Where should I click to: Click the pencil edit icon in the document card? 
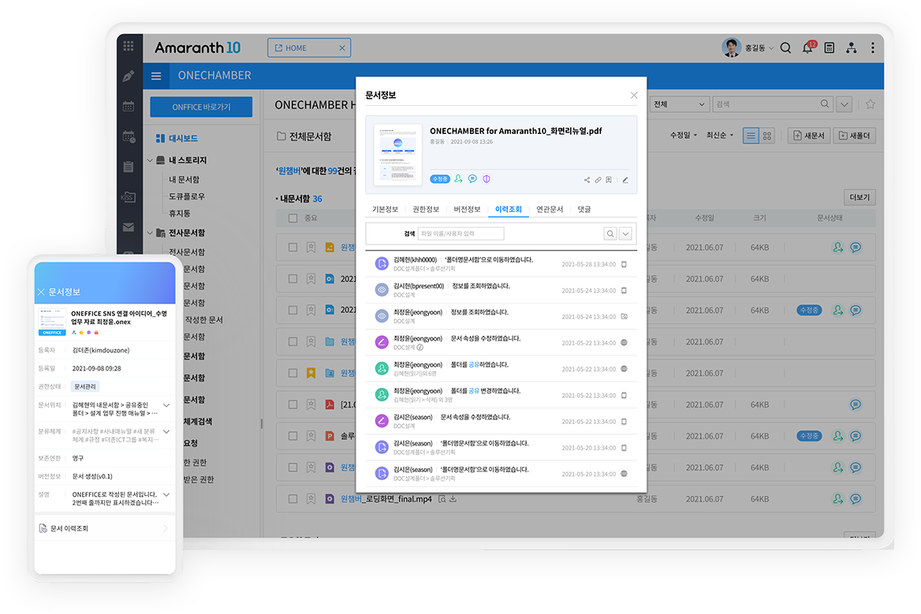point(625,180)
